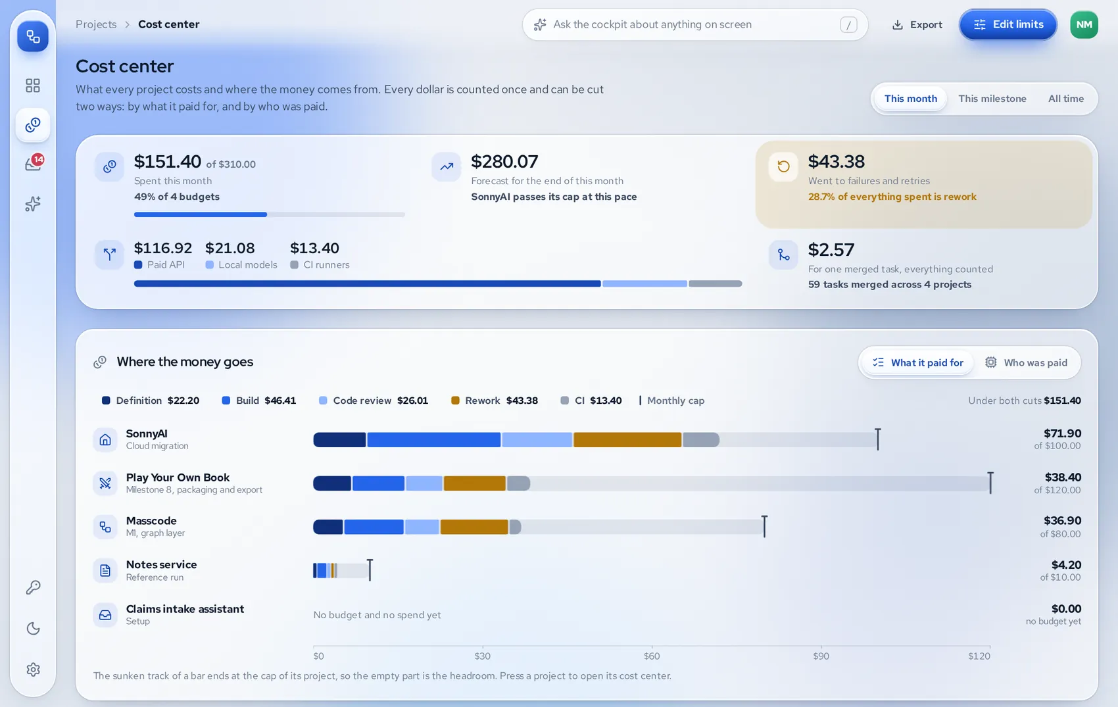Click the $151.40 spent this month value

point(168,161)
